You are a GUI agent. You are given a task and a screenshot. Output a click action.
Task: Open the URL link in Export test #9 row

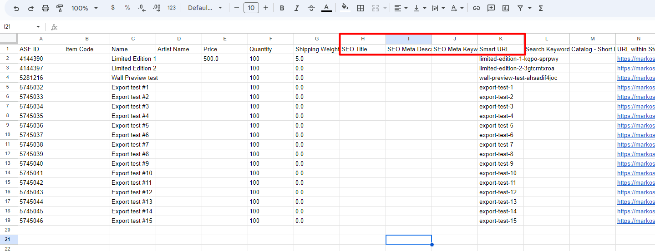click(635, 163)
